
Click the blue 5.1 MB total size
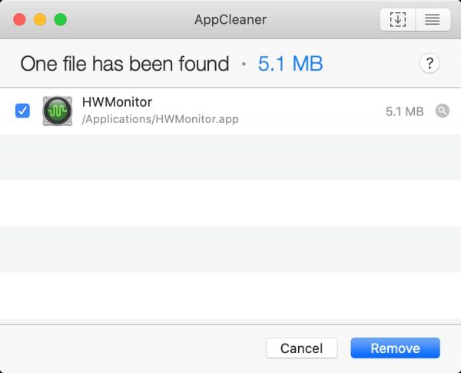290,64
